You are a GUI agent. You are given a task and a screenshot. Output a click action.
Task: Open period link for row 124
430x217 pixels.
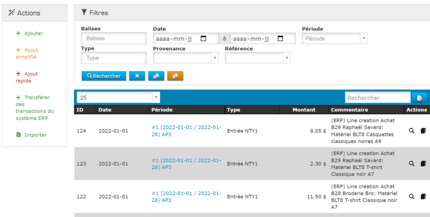click(186, 131)
